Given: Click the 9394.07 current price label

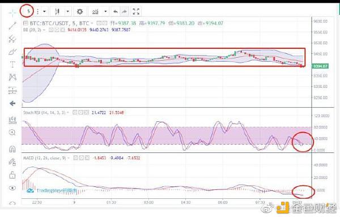Looking at the screenshot, I should pos(320,66).
